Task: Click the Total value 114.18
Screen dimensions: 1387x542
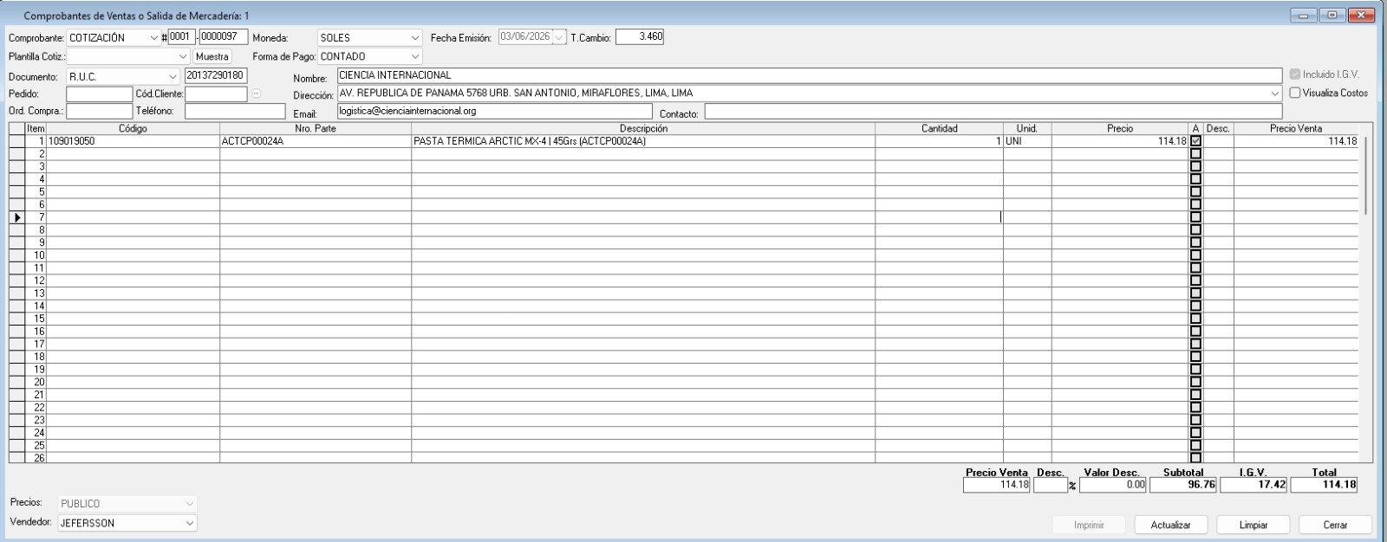Action: click(1324, 486)
